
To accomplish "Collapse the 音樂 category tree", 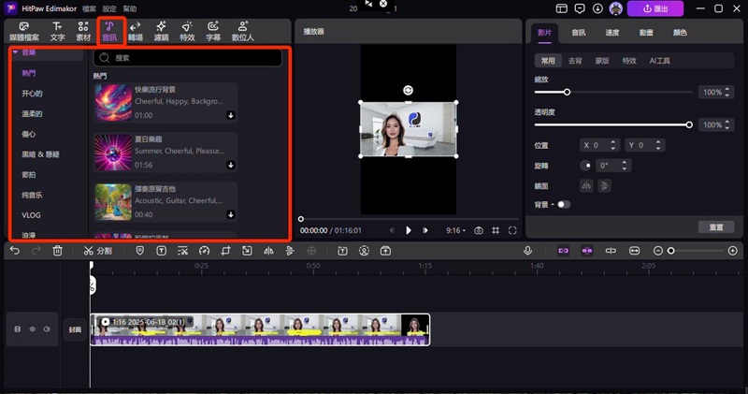I will (17, 53).
